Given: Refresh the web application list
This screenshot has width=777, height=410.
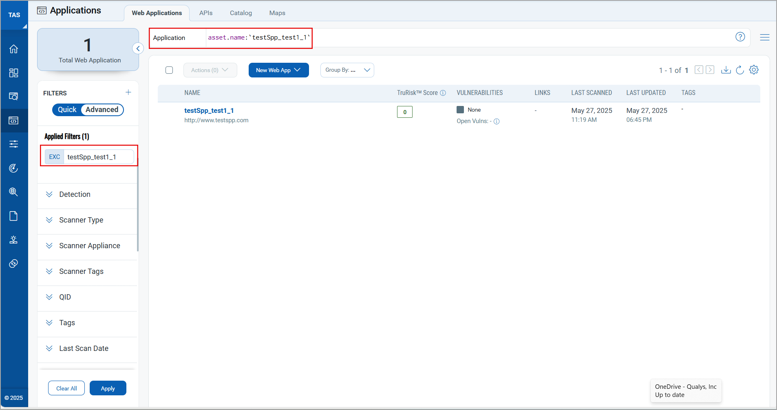Looking at the screenshot, I should [x=740, y=70].
